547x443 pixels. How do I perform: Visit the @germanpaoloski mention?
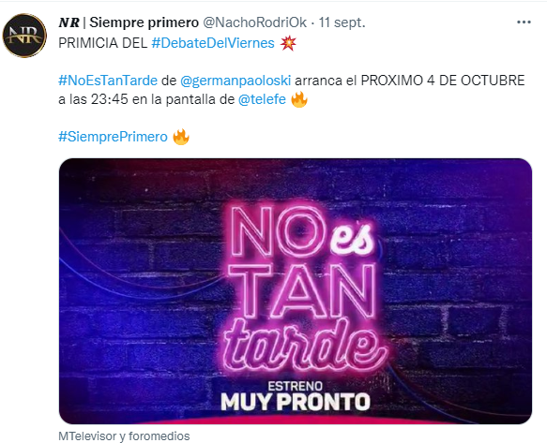(236, 81)
